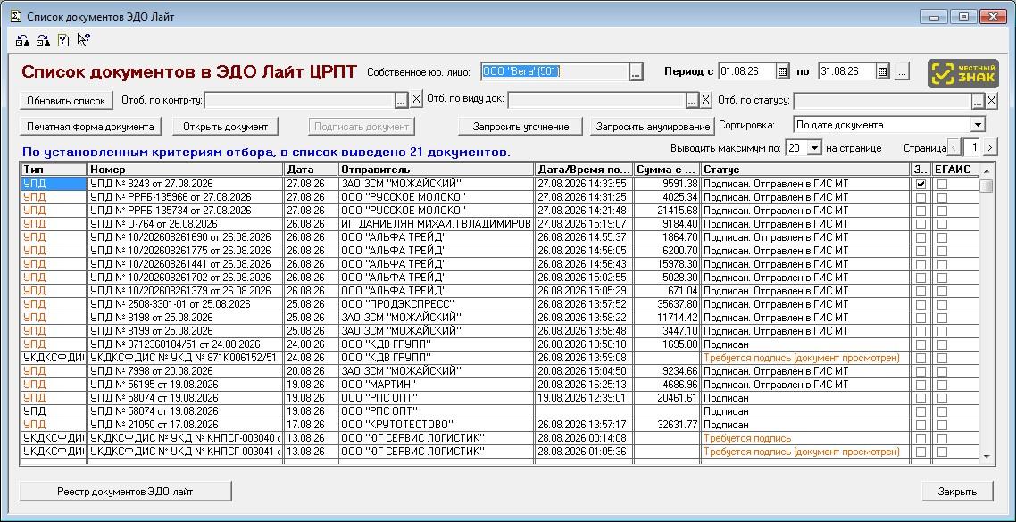Image resolution: width=1016 pixels, height=522 pixels.
Task: Go to the previous page arrow
Action: [x=954, y=147]
